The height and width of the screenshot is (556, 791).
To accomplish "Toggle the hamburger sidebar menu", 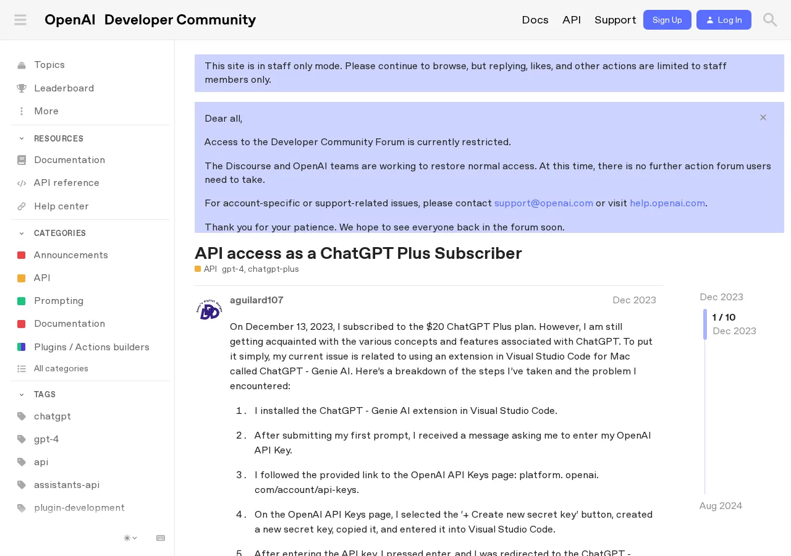I will pos(20,20).
